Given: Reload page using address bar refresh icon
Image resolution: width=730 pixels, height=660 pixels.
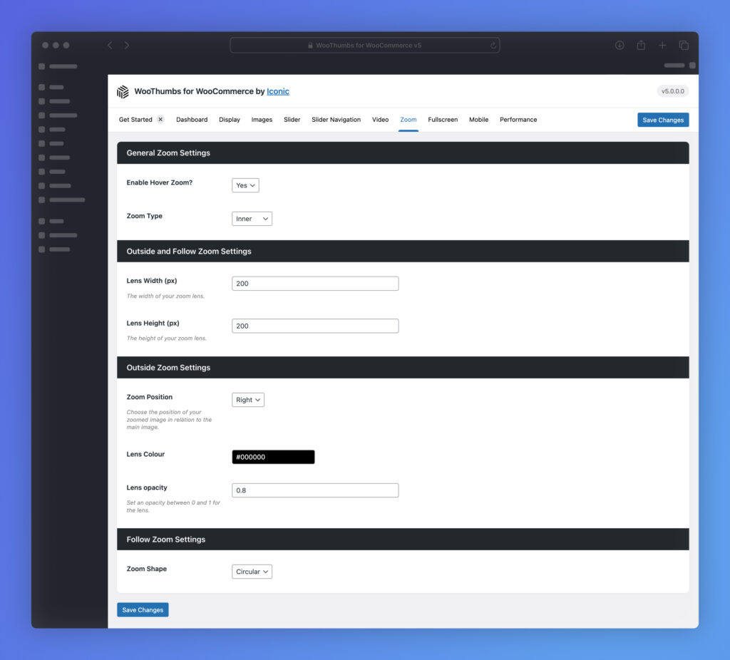Looking at the screenshot, I should [493, 45].
